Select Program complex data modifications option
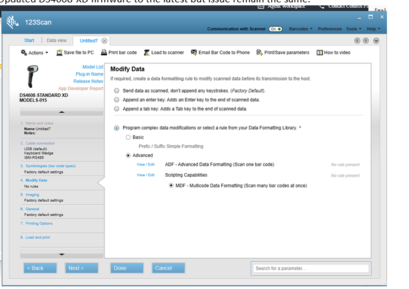This screenshot has width=409, height=289. [117, 128]
